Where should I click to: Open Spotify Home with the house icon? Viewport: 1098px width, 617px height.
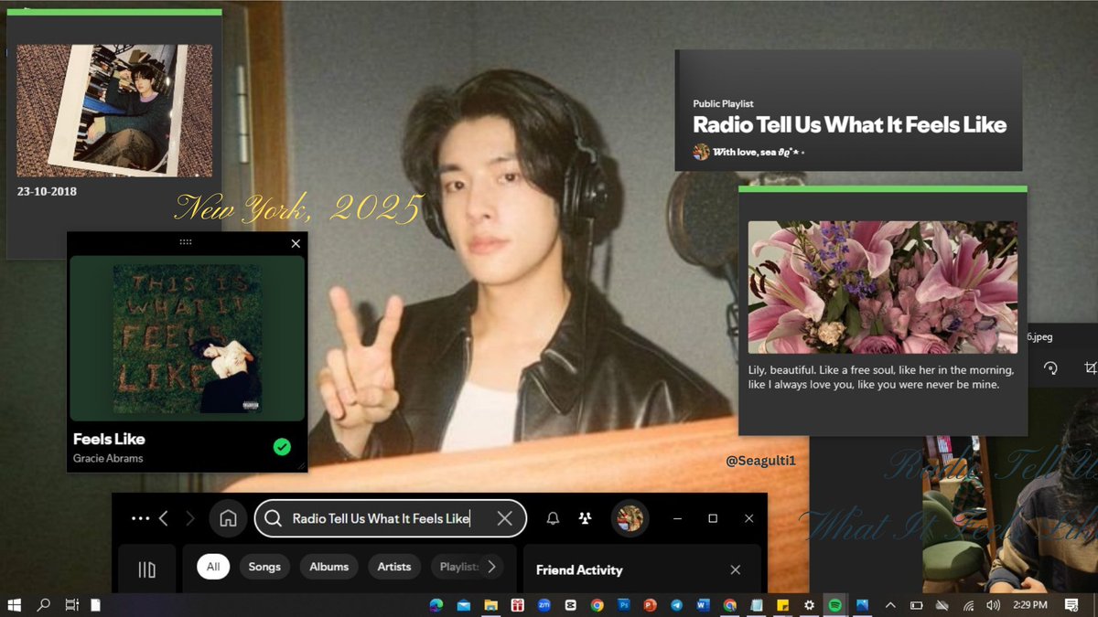[x=228, y=518]
